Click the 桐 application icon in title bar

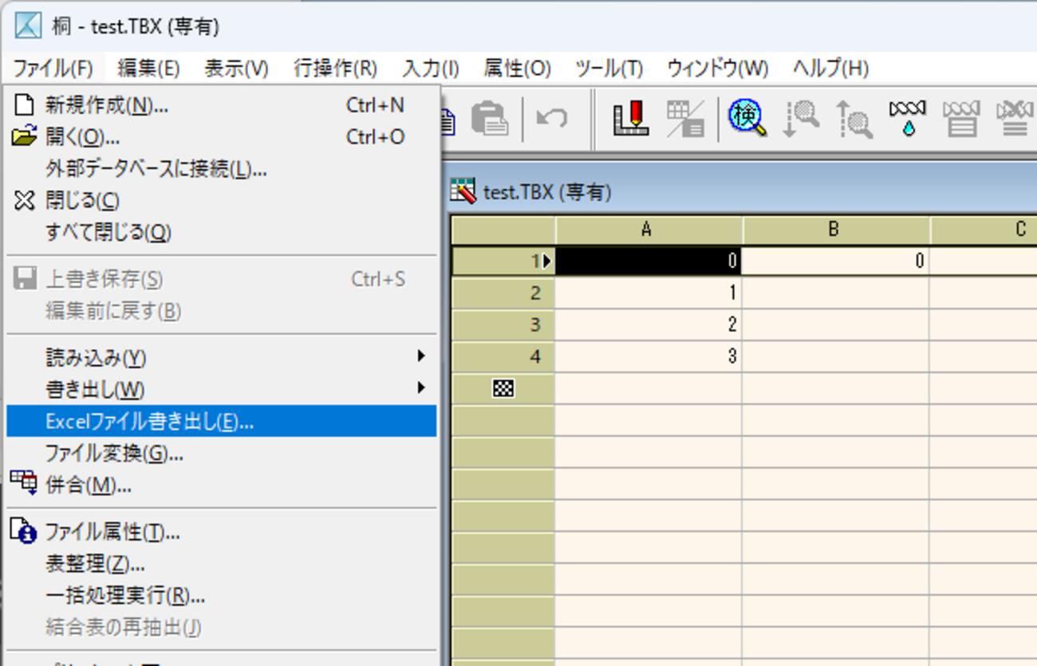[28, 26]
